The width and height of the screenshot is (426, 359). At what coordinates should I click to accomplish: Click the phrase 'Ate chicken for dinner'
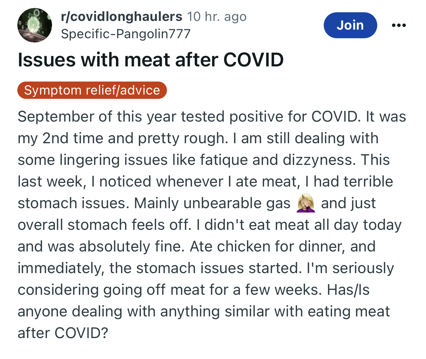tap(267, 247)
